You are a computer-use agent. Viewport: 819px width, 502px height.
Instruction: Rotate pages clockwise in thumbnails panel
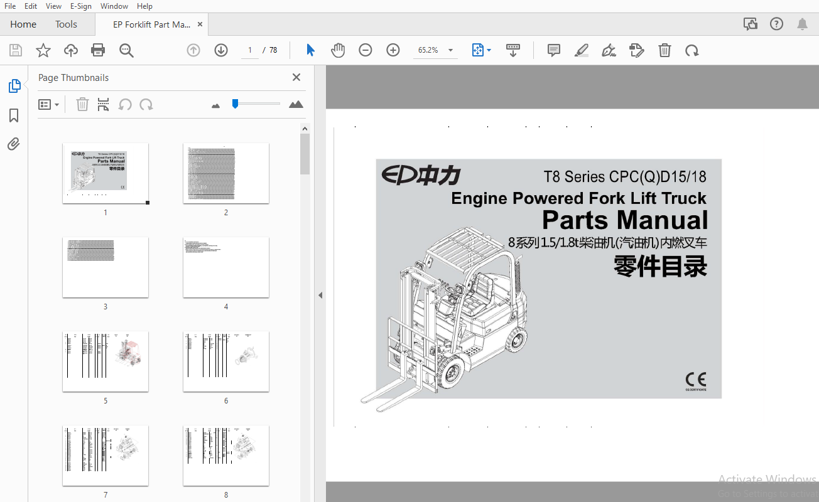[x=146, y=104]
